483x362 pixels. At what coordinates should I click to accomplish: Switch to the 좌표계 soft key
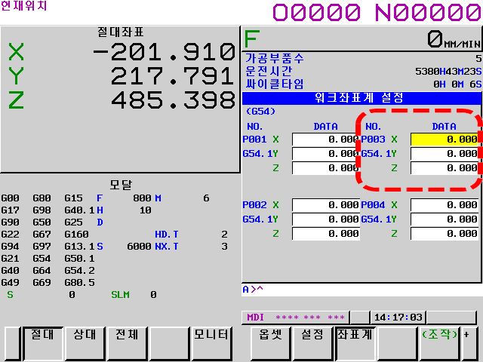coord(355,343)
